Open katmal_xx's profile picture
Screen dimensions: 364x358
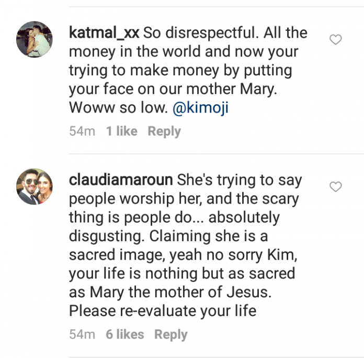coord(34,39)
